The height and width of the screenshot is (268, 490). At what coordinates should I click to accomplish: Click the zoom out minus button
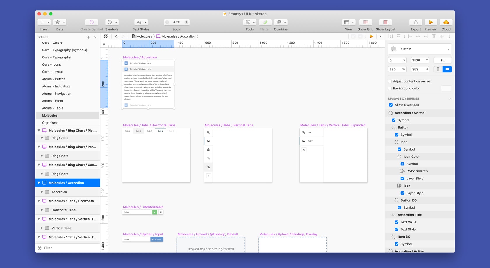point(167,22)
